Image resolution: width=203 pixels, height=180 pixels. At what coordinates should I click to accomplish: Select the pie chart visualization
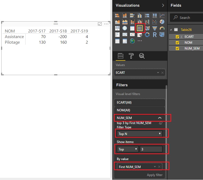(162, 22)
